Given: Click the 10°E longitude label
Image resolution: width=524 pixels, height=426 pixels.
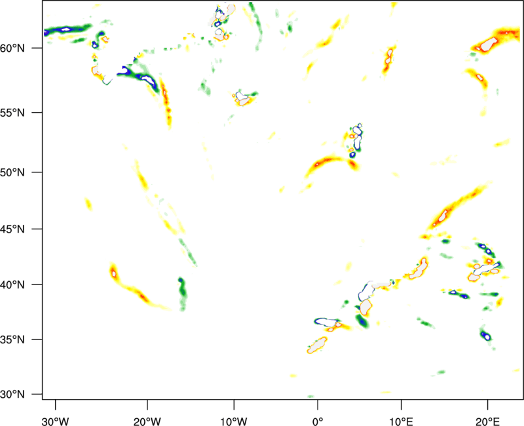Looking at the screenshot, I should tap(401, 421).
